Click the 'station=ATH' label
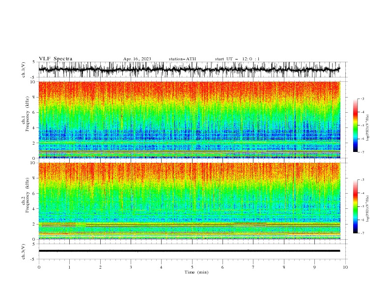 (x=182, y=59)
